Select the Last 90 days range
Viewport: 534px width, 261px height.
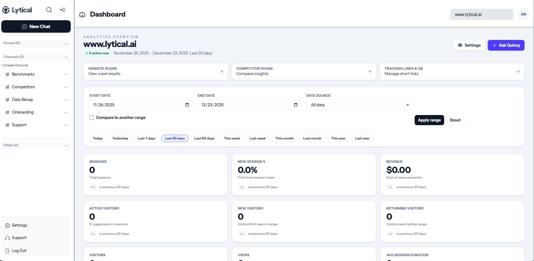(x=204, y=138)
